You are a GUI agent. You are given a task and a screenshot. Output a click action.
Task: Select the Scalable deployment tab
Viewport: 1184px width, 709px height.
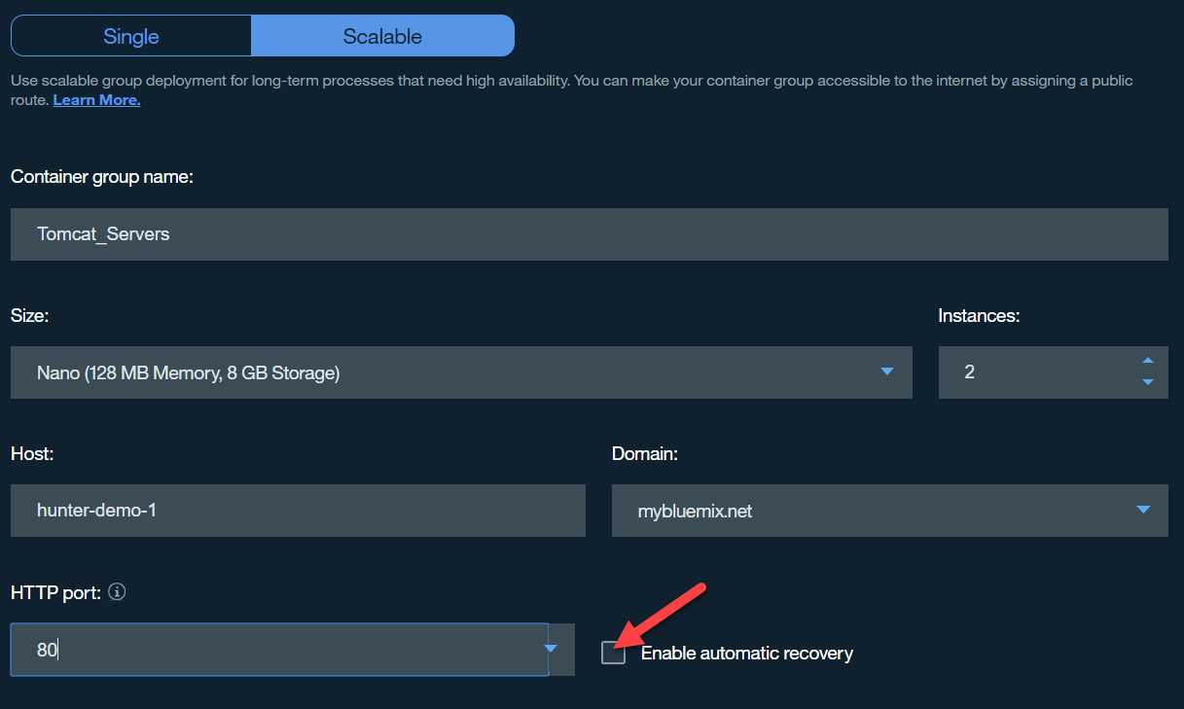(x=382, y=36)
